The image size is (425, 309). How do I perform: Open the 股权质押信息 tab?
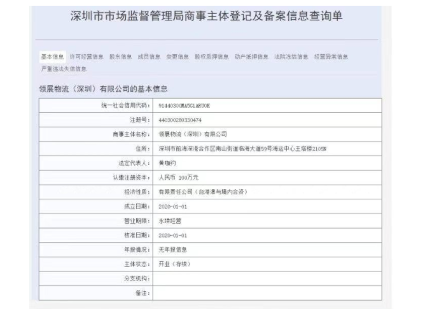point(211,57)
